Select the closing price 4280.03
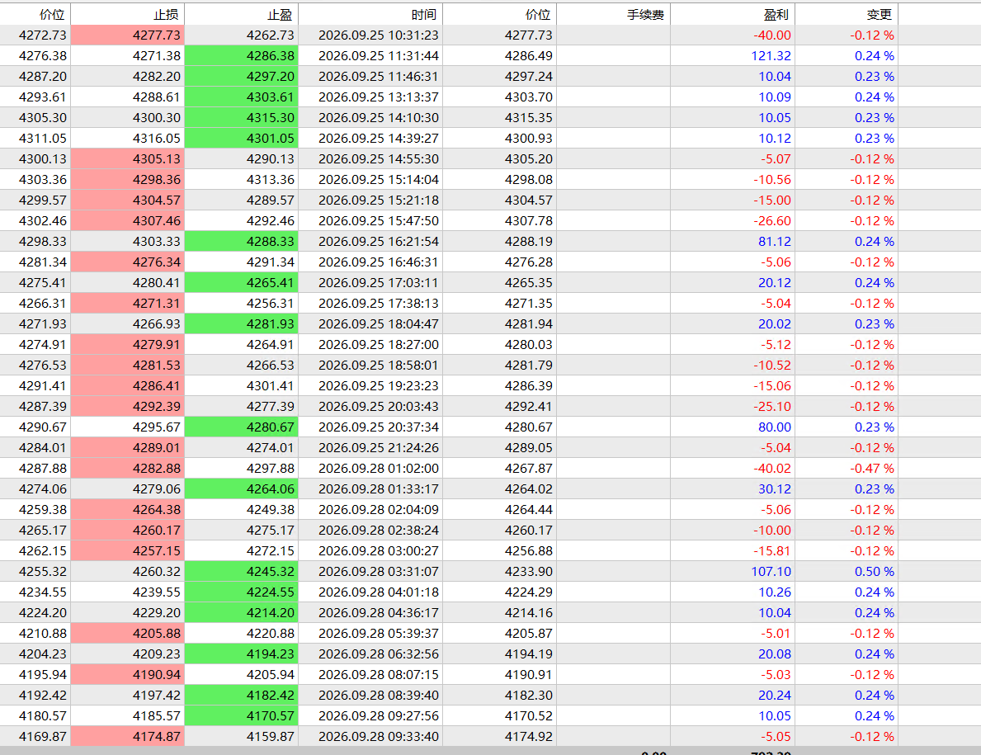The height and width of the screenshot is (755, 981). coord(529,345)
